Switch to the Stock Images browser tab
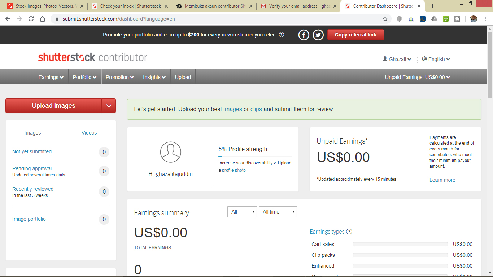The width and height of the screenshot is (493, 277). pyautogui.click(x=45, y=6)
